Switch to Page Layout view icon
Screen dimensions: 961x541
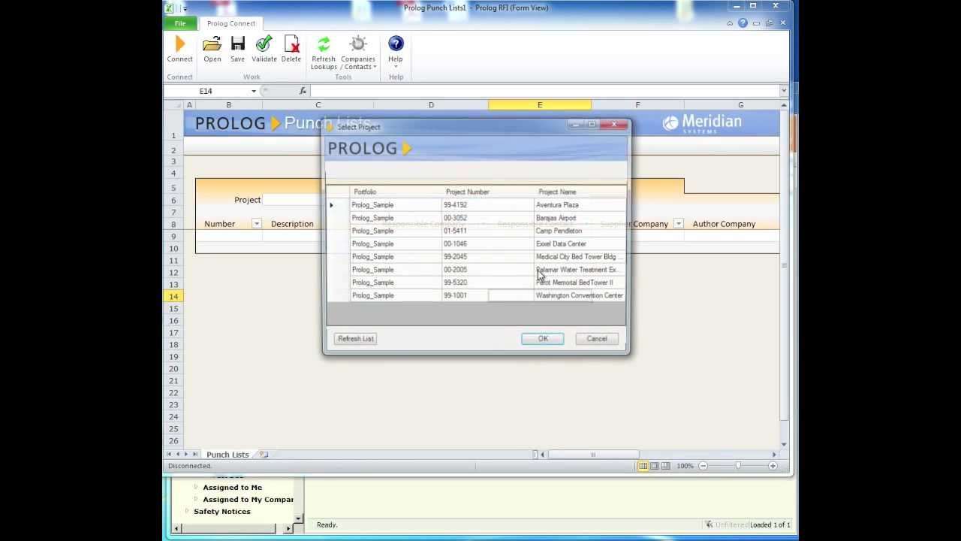(x=654, y=466)
